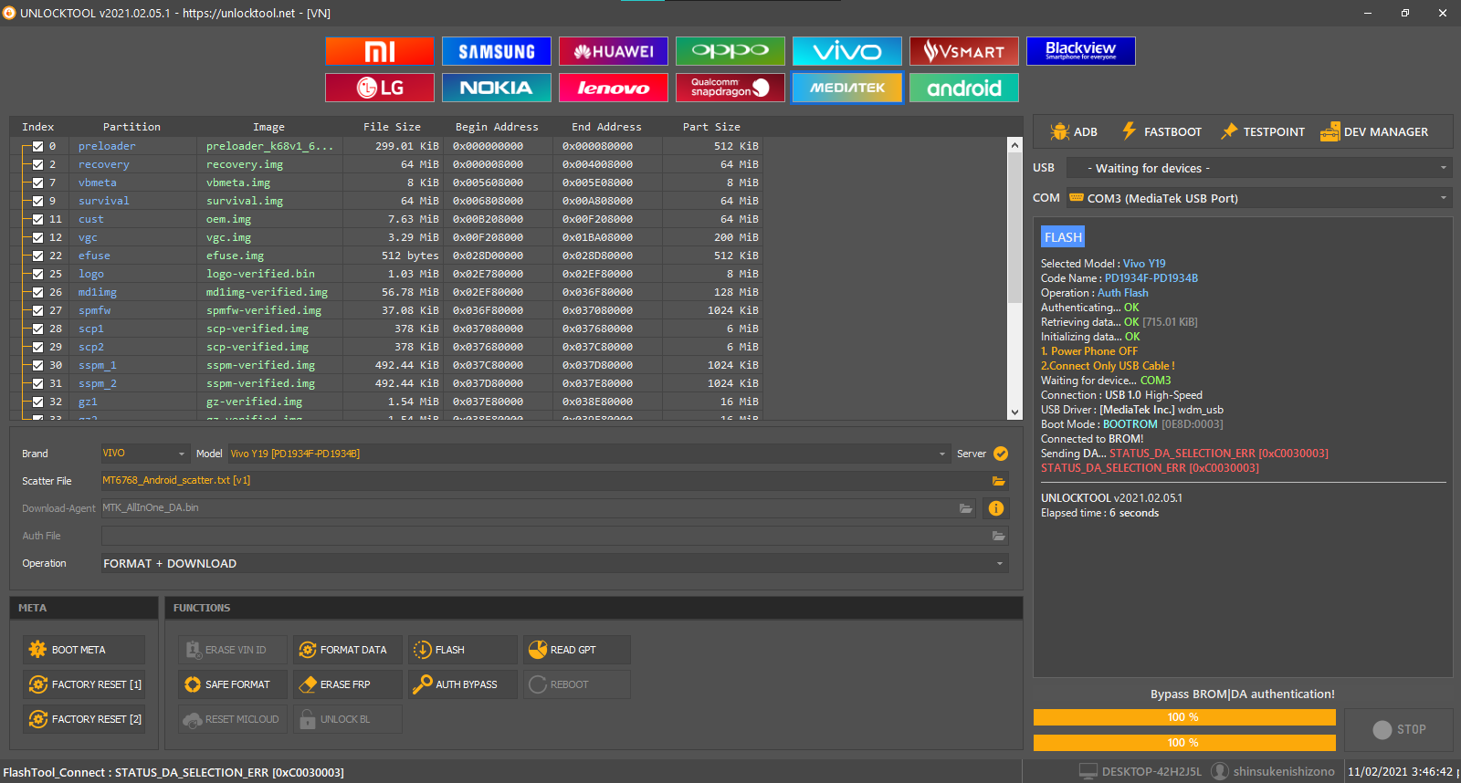Run FACTORY RESET [1]
Image resolution: width=1461 pixels, height=783 pixels.
(84, 684)
